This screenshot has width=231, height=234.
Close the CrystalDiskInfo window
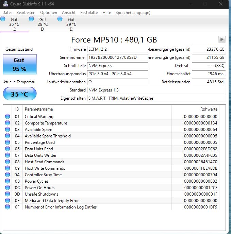[x=221, y=4]
